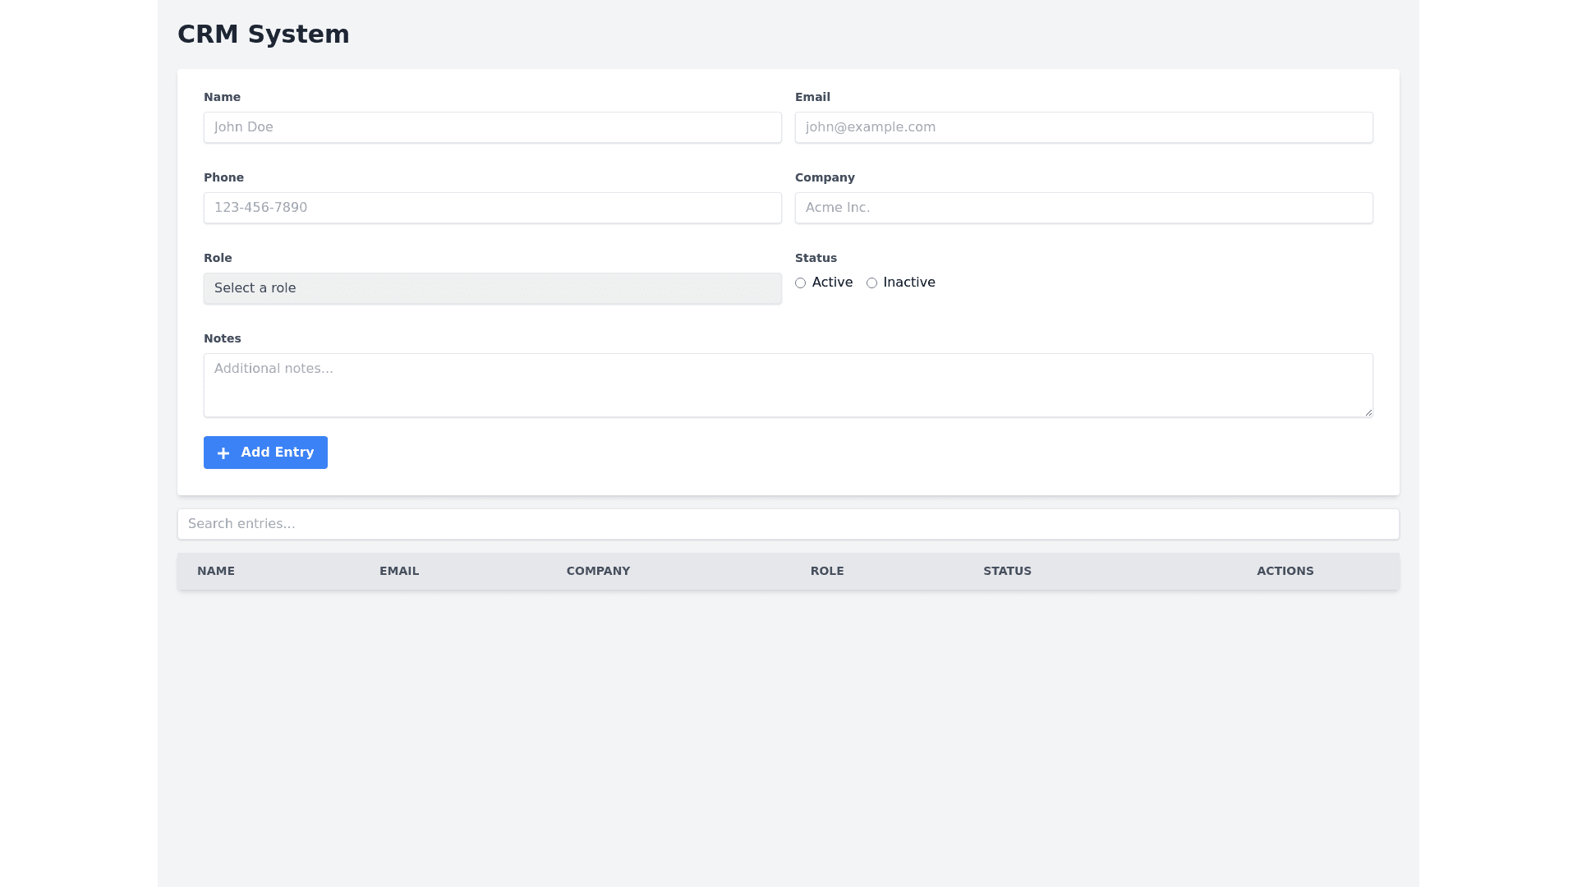This screenshot has height=887, width=1577.
Task: Click the plus icon on Add Entry
Action: point(223,453)
